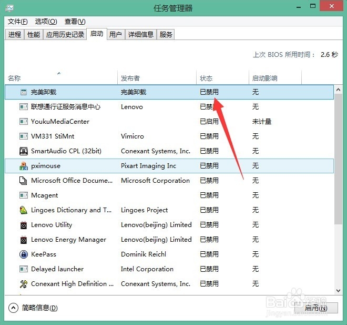Open the 查看(V) menu
The height and width of the screenshot is (325, 347).
75,22
